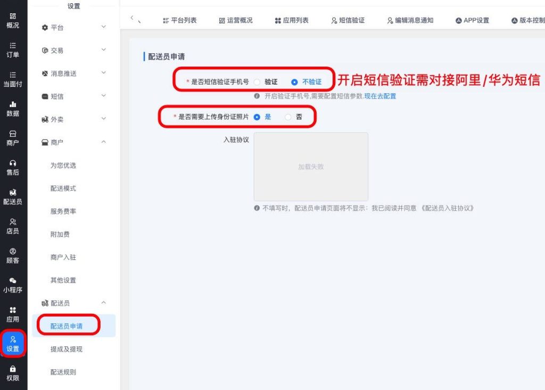Open the APP设置 tab
Image resolution: width=545 pixels, height=390 pixels.
473,21
